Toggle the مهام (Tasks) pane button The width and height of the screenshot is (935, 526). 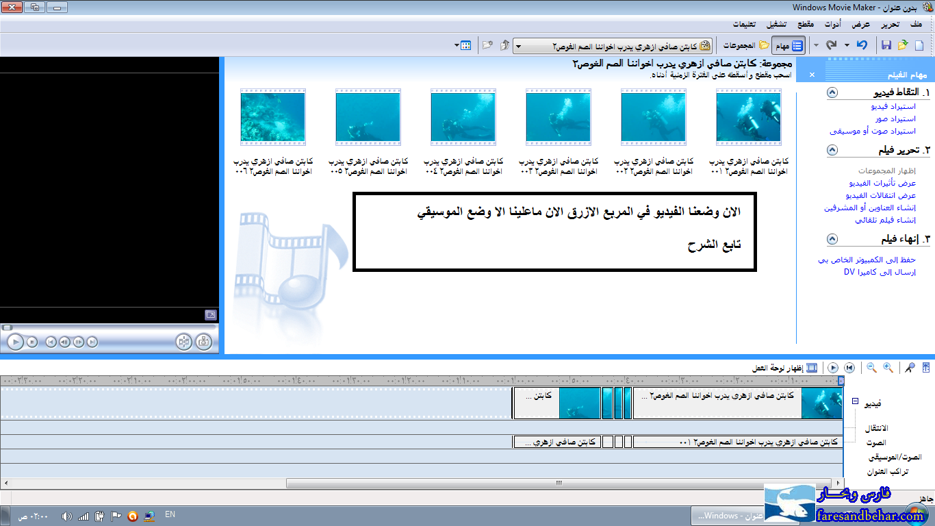pyautogui.click(x=789, y=46)
